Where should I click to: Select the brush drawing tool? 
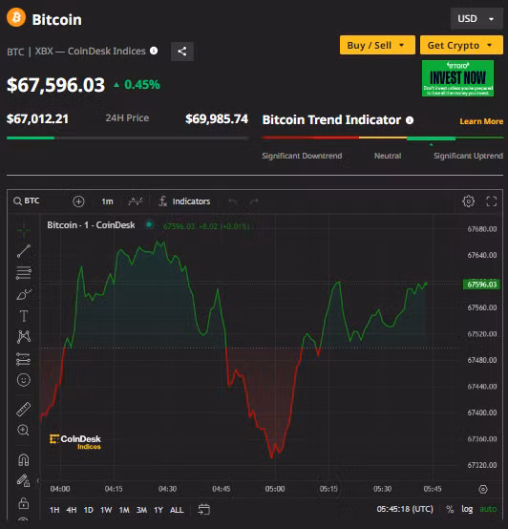(x=24, y=294)
